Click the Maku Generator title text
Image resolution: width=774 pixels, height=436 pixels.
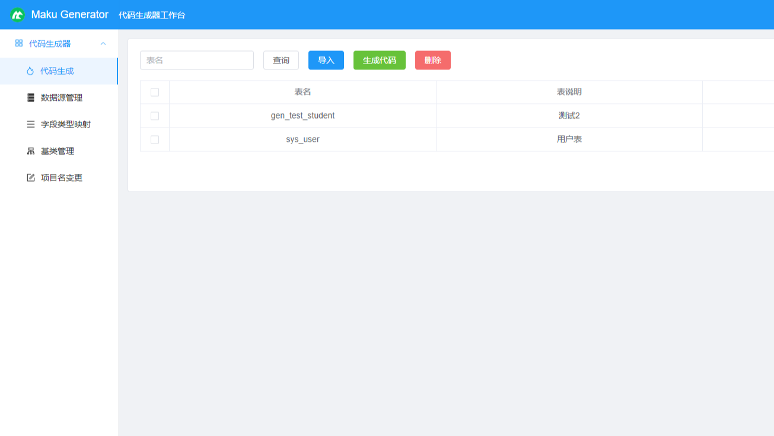click(x=70, y=15)
